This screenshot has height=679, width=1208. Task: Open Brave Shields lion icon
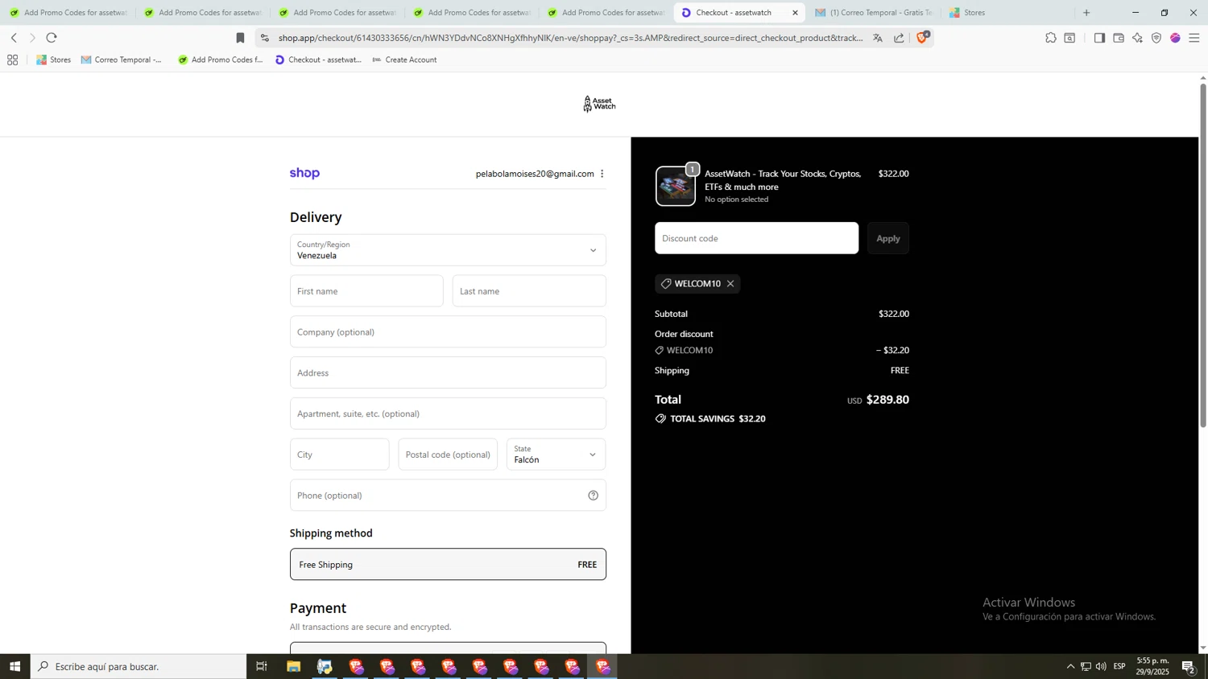(x=923, y=37)
